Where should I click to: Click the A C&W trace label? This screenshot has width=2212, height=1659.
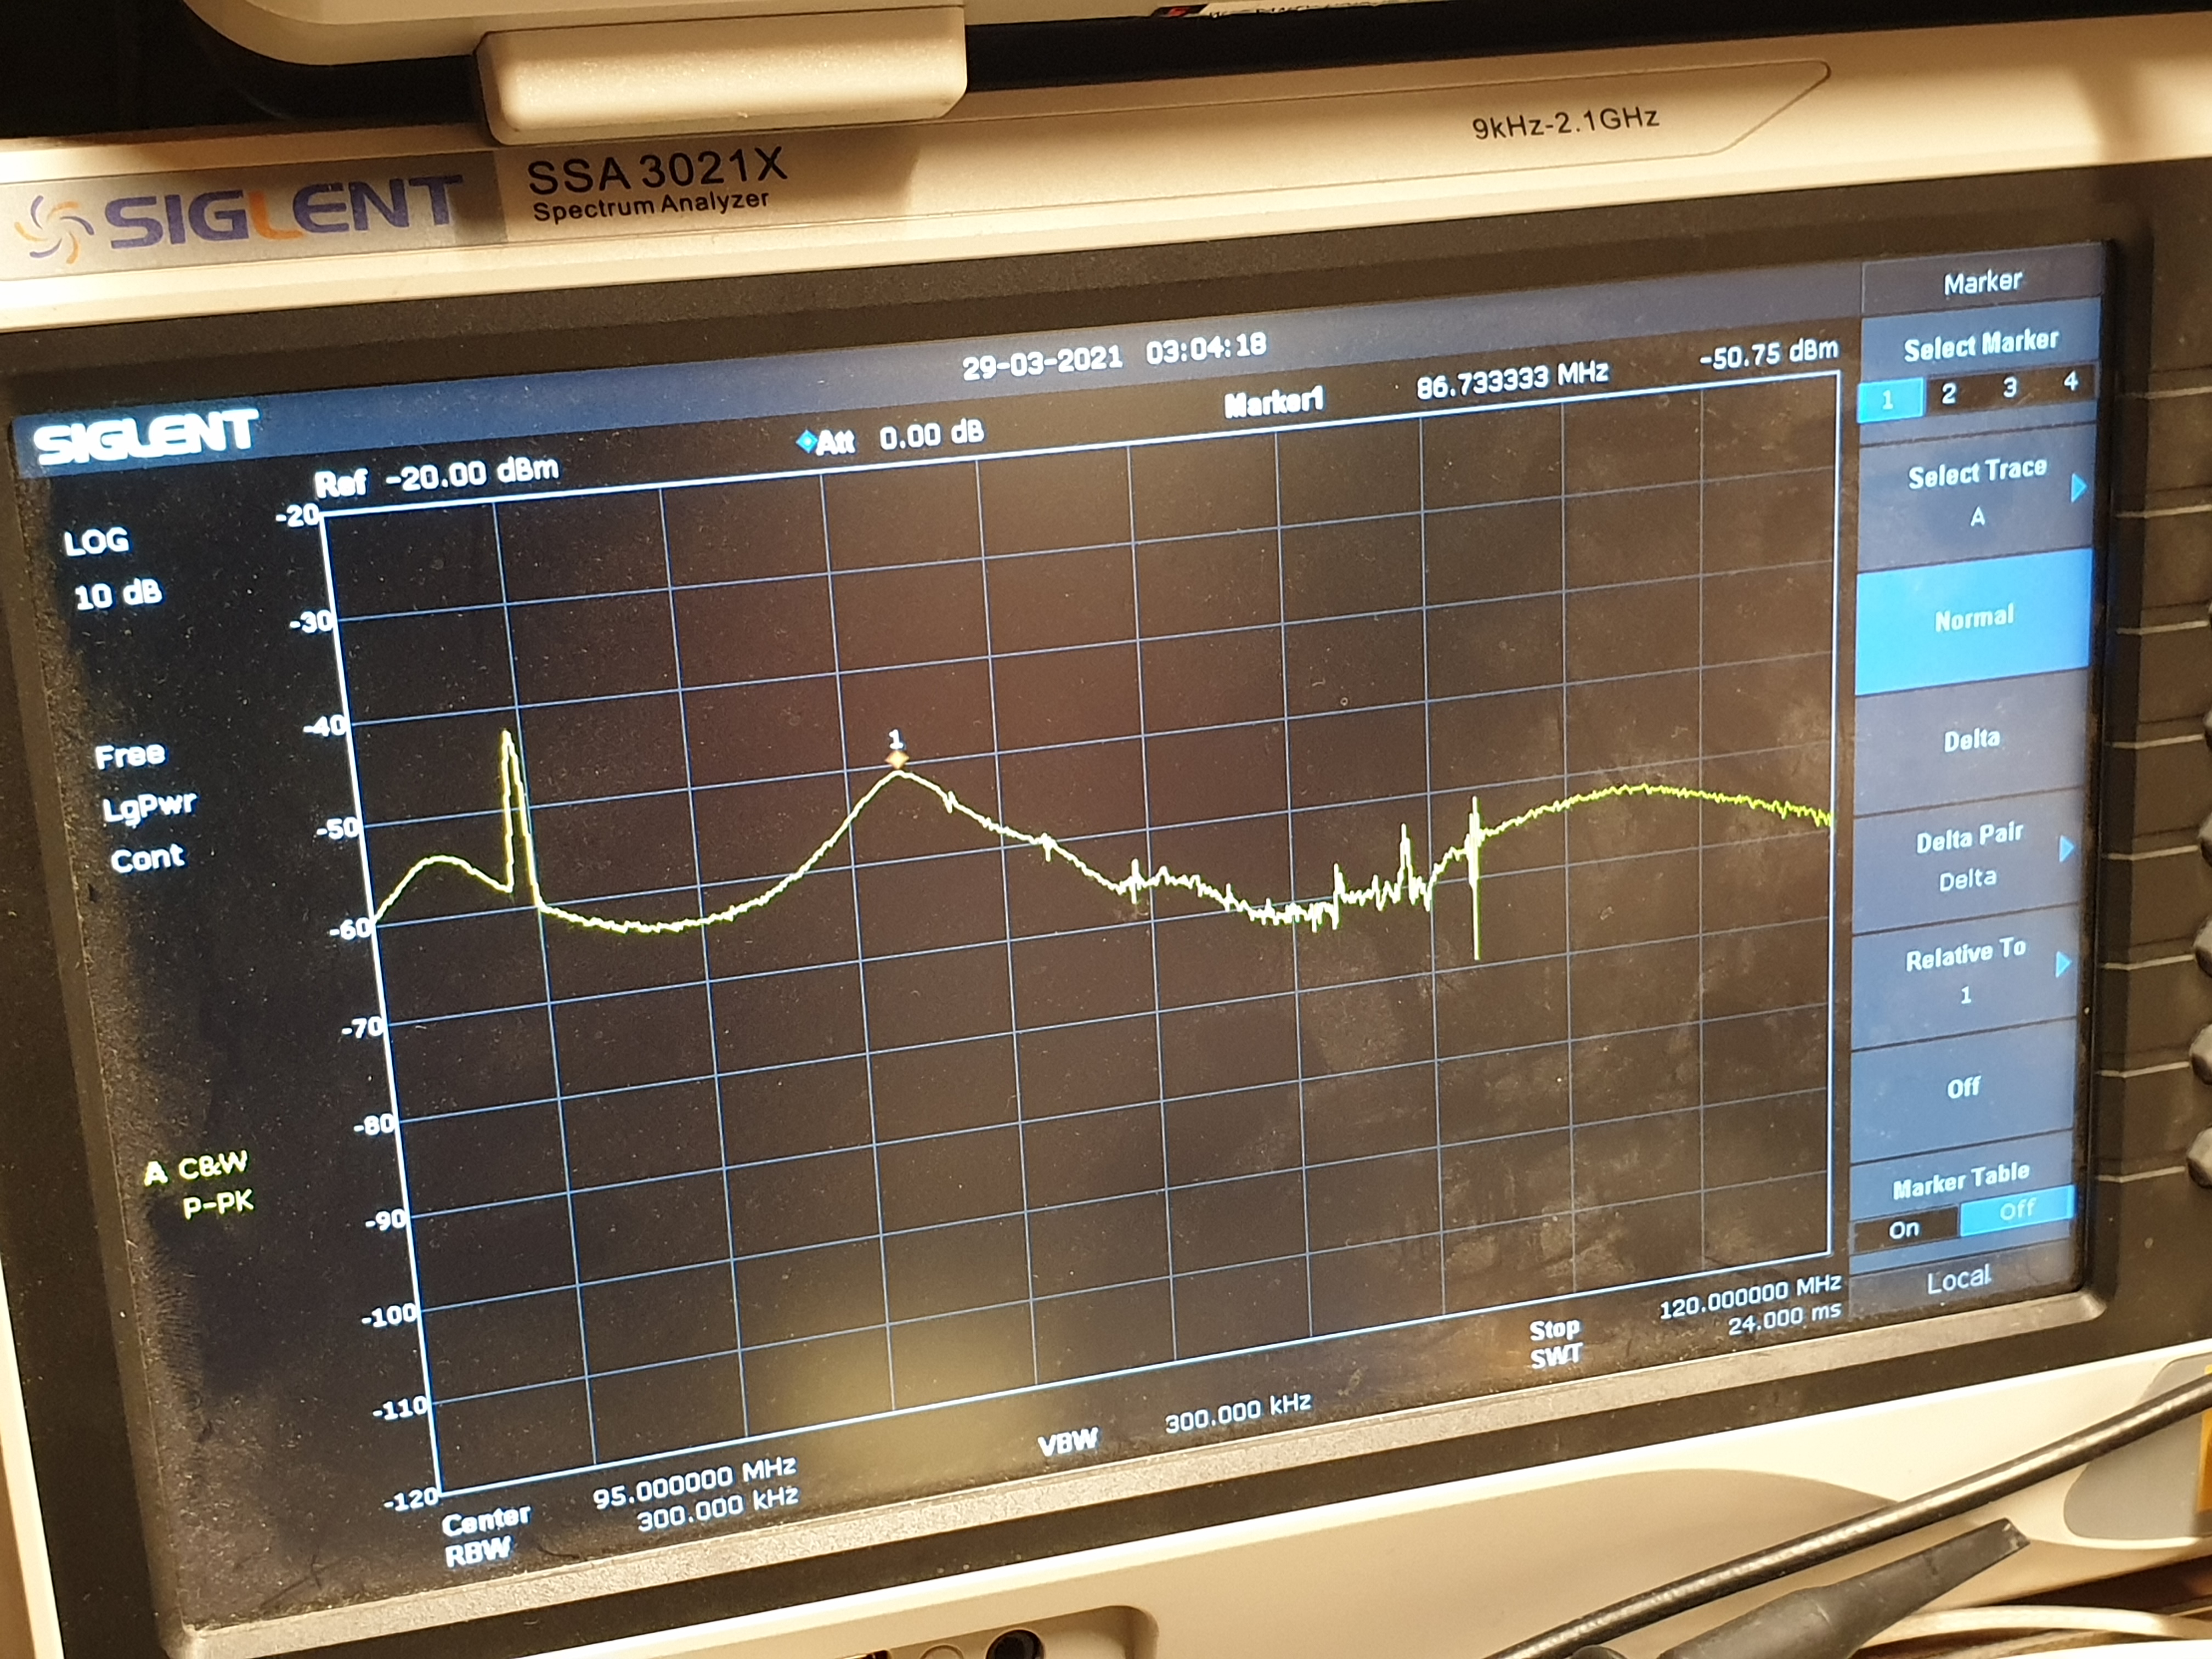pyautogui.click(x=196, y=1168)
